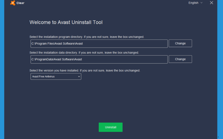Click the Program Files directory path field
Image resolution: width=223 pixels, height=139 pixels.
[x=99, y=44]
